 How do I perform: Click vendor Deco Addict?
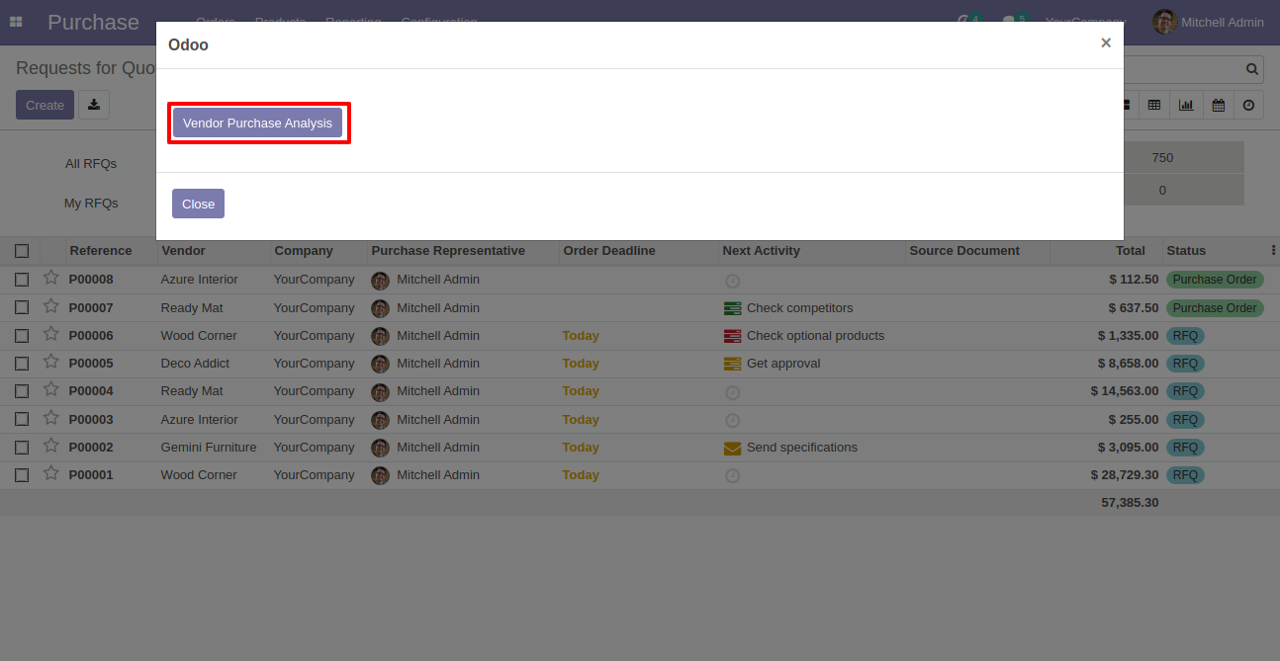(195, 364)
